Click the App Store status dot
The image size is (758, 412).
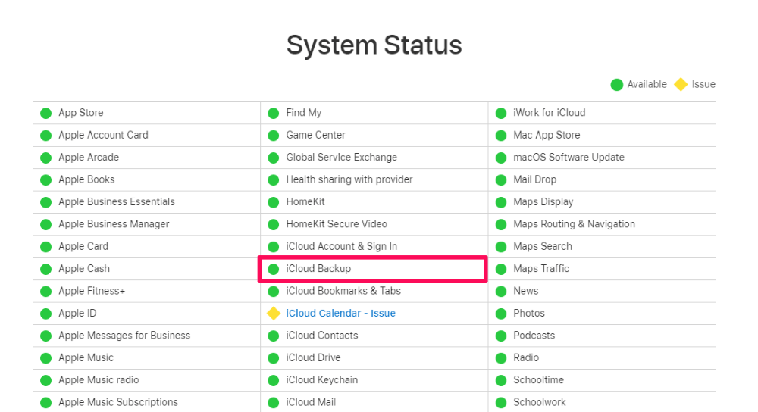pyautogui.click(x=46, y=113)
